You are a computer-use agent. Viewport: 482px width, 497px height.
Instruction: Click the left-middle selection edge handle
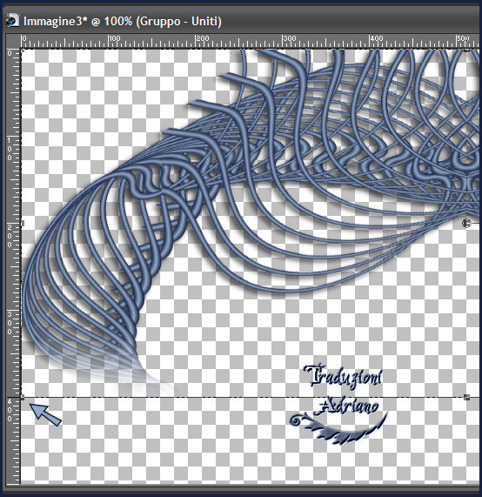[x=23, y=224]
